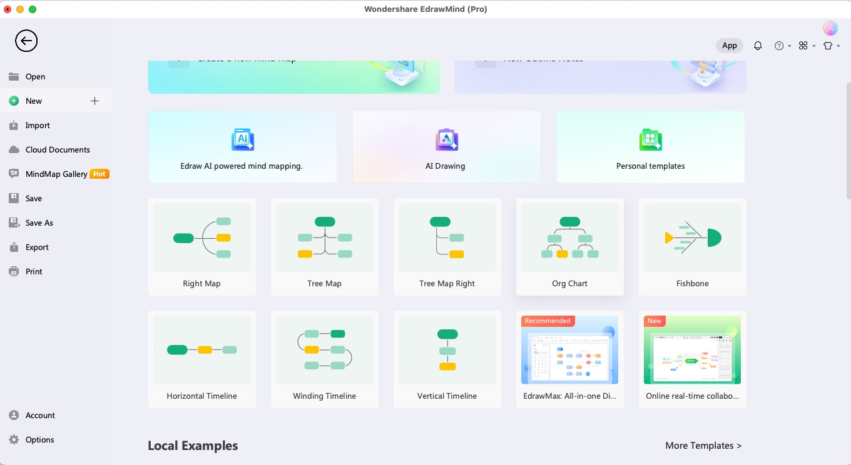The image size is (851, 465).
Task: Select Open in the sidebar
Action: click(56, 76)
